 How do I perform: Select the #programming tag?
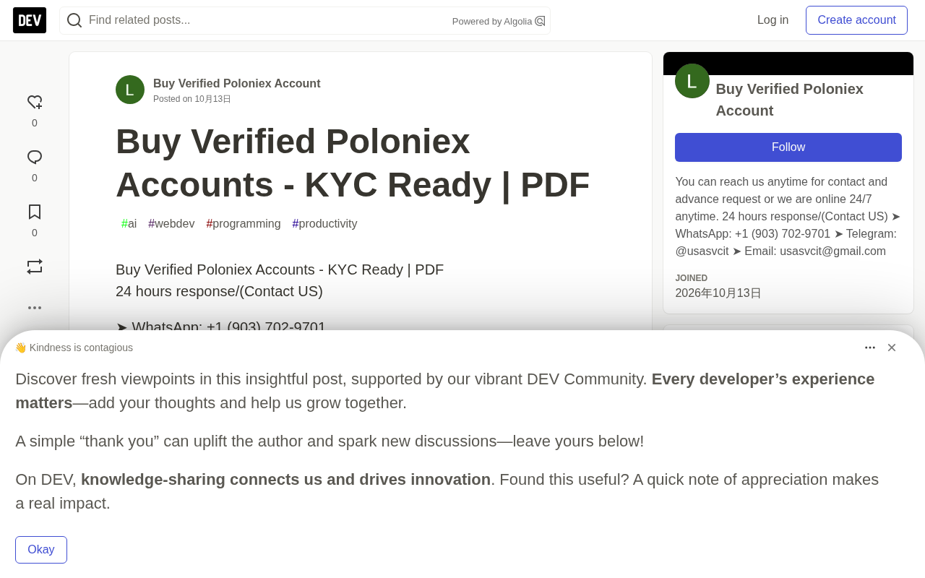coord(244,224)
